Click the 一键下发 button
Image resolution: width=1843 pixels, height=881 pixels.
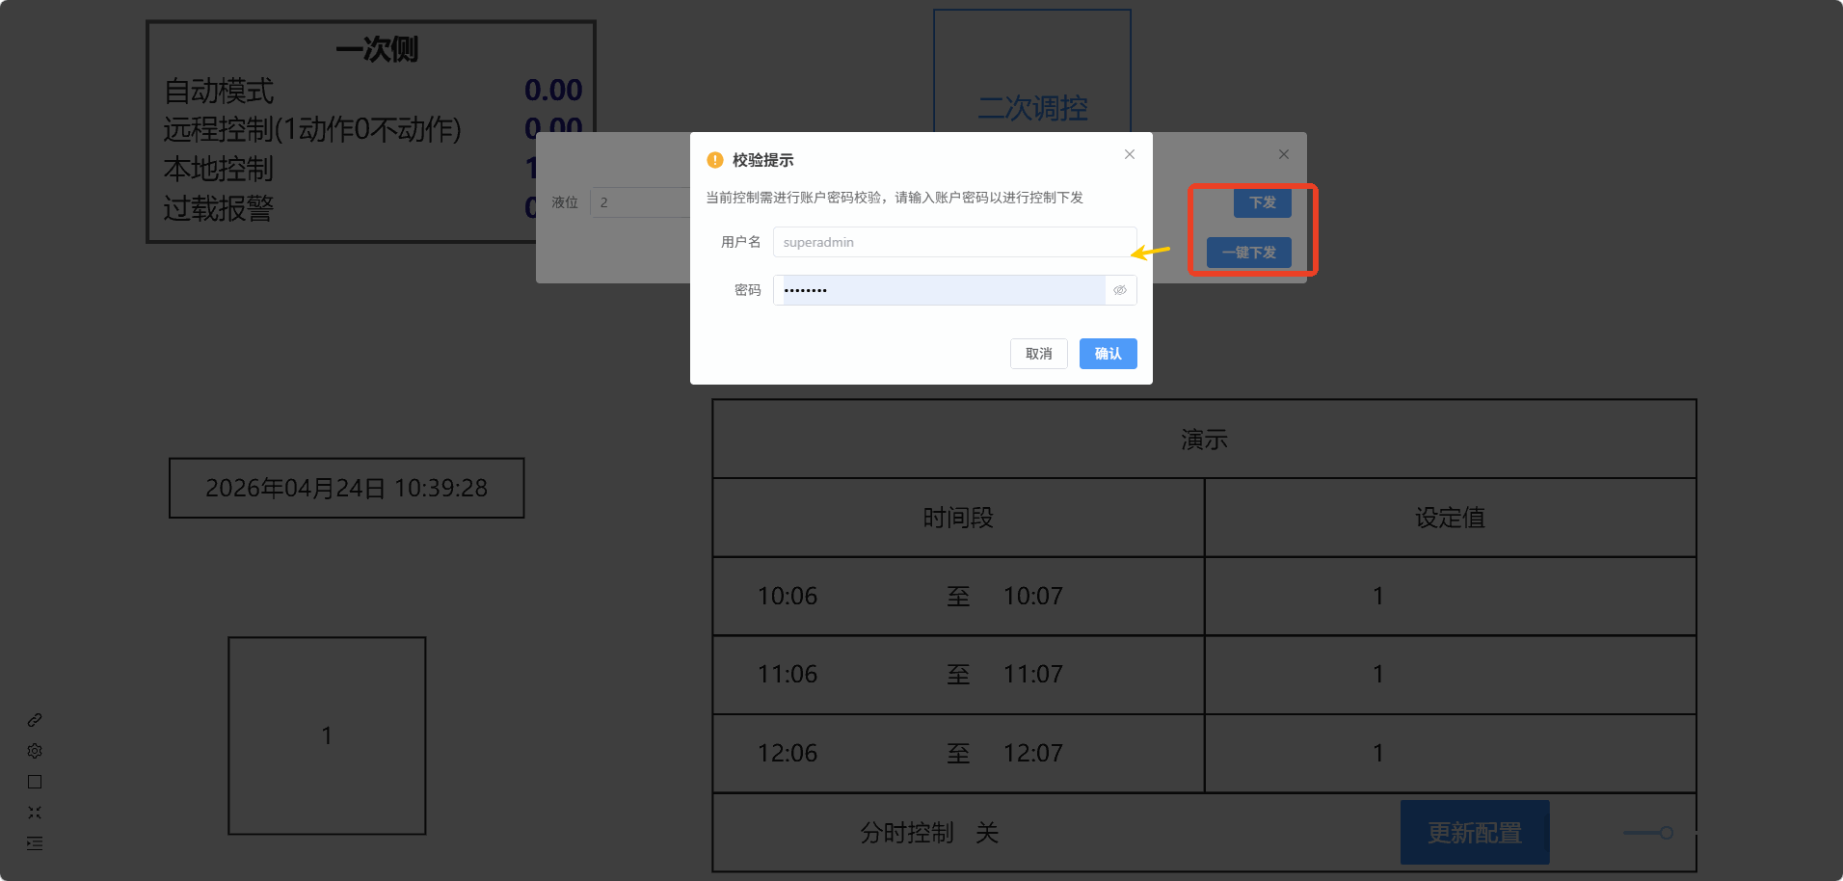tap(1249, 253)
